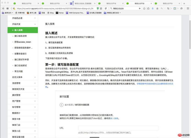
Task: Open the downloads arrow icon
Action: pyautogui.click(x=153, y=9)
